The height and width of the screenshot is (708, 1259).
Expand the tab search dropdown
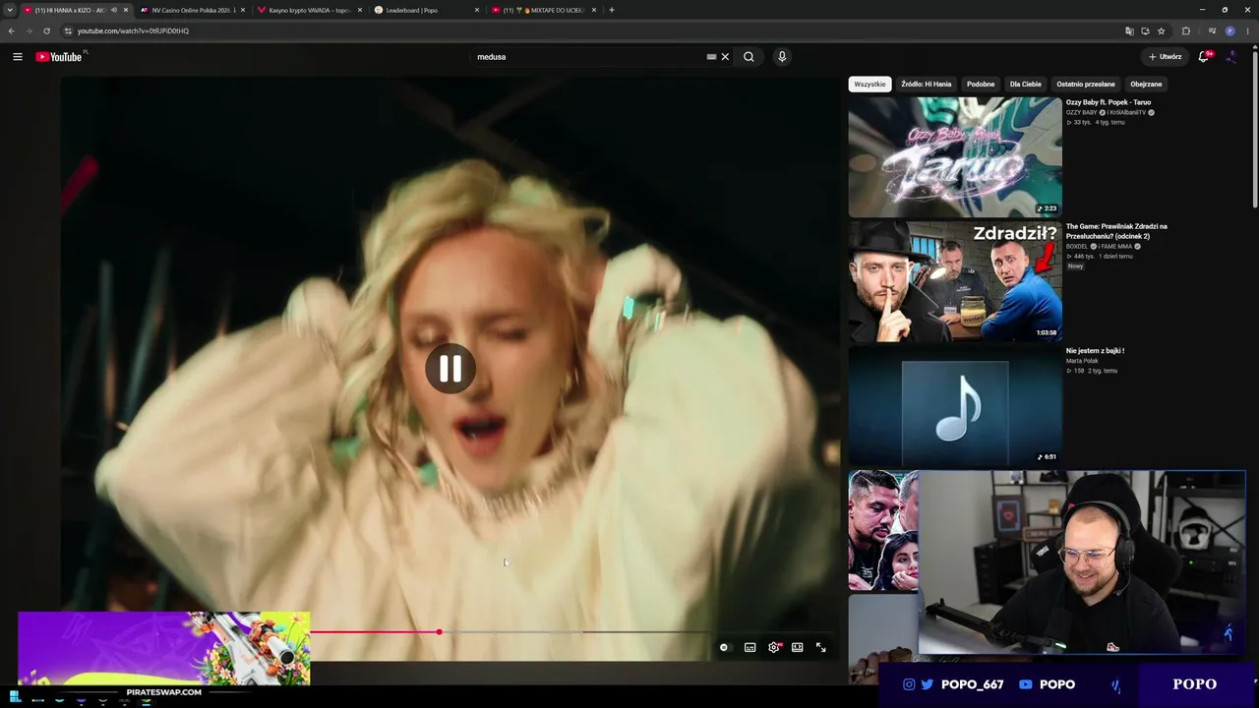pyautogui.click(x=10, y=10)
